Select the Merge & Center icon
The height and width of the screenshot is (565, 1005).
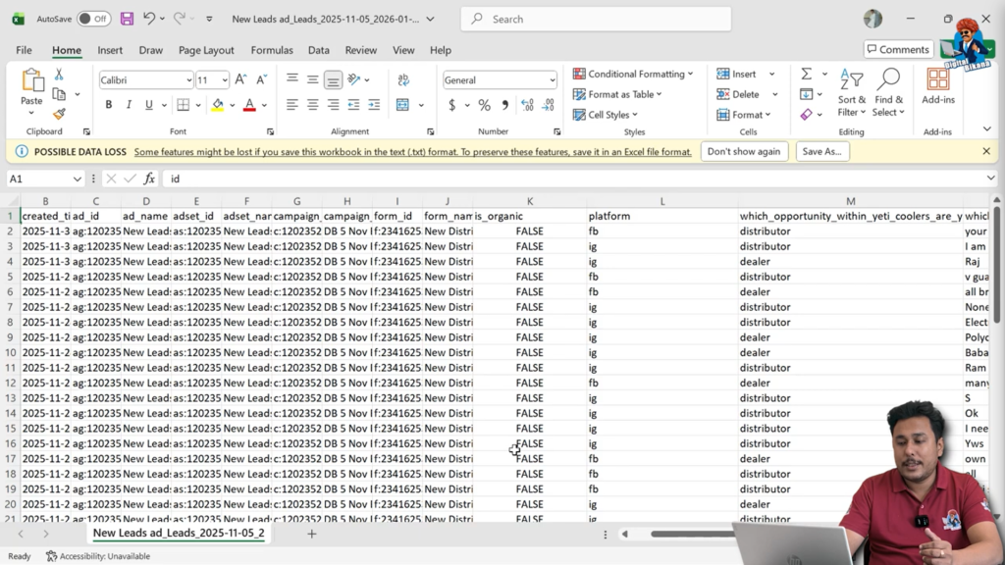pyautogui.click(x=402, y=106)
